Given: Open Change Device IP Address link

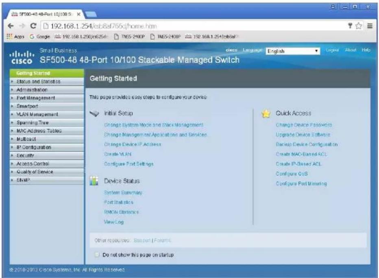Looking at the screenshot, I should [133, 144].
